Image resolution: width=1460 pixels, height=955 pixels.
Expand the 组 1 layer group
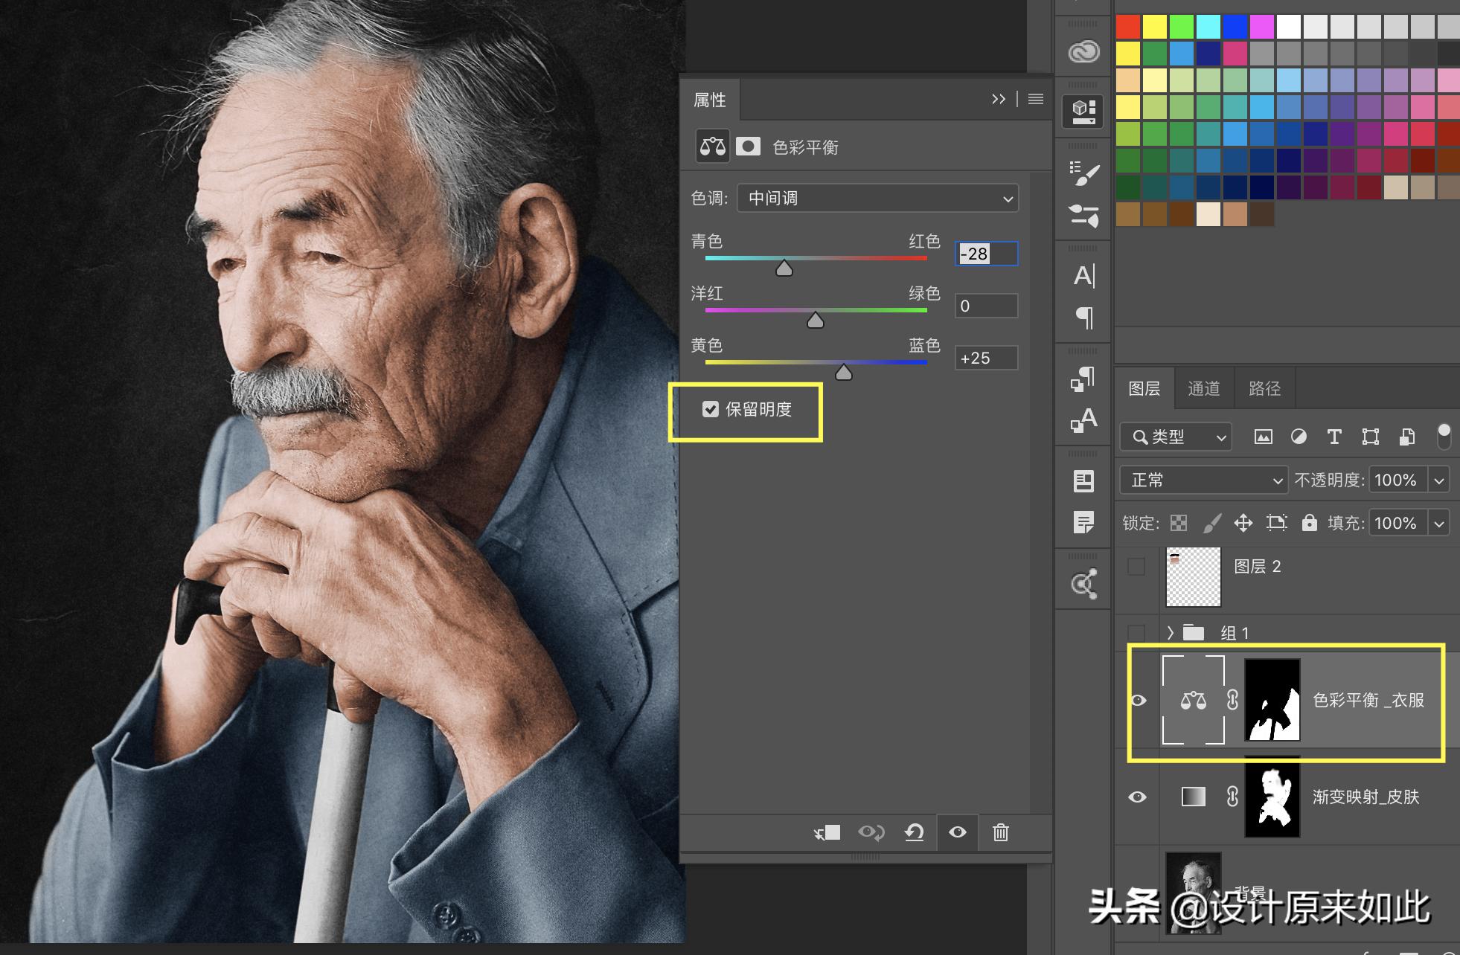click(x=1171, y=632)
